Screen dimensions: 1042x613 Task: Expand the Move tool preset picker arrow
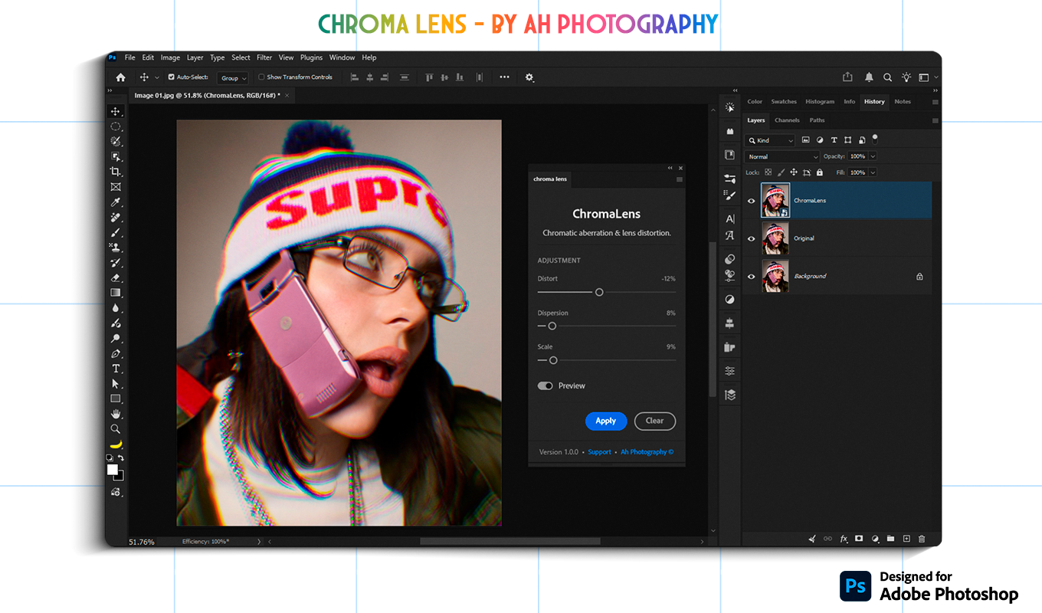pyautogui.click(x=157, y=77)
